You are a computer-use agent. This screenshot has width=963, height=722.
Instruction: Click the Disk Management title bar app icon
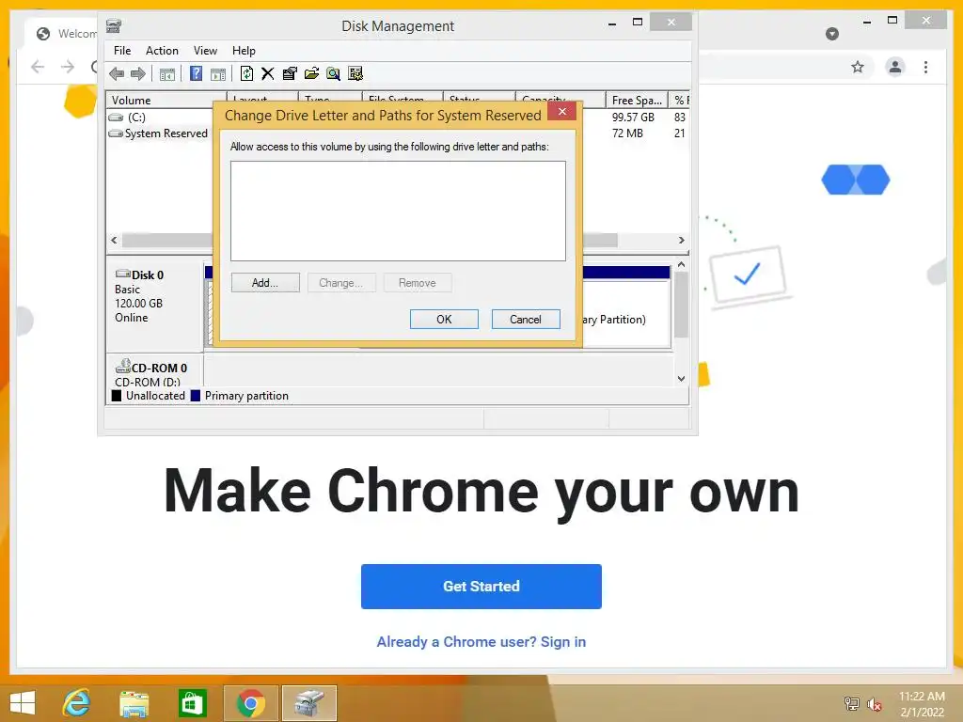click(114, 25)
